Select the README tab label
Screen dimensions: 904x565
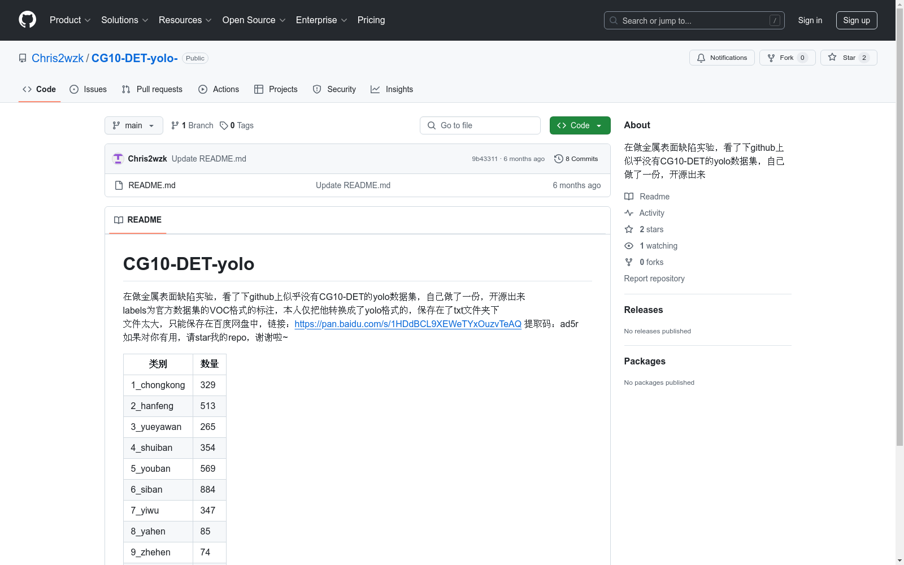(x=138, y=220)
